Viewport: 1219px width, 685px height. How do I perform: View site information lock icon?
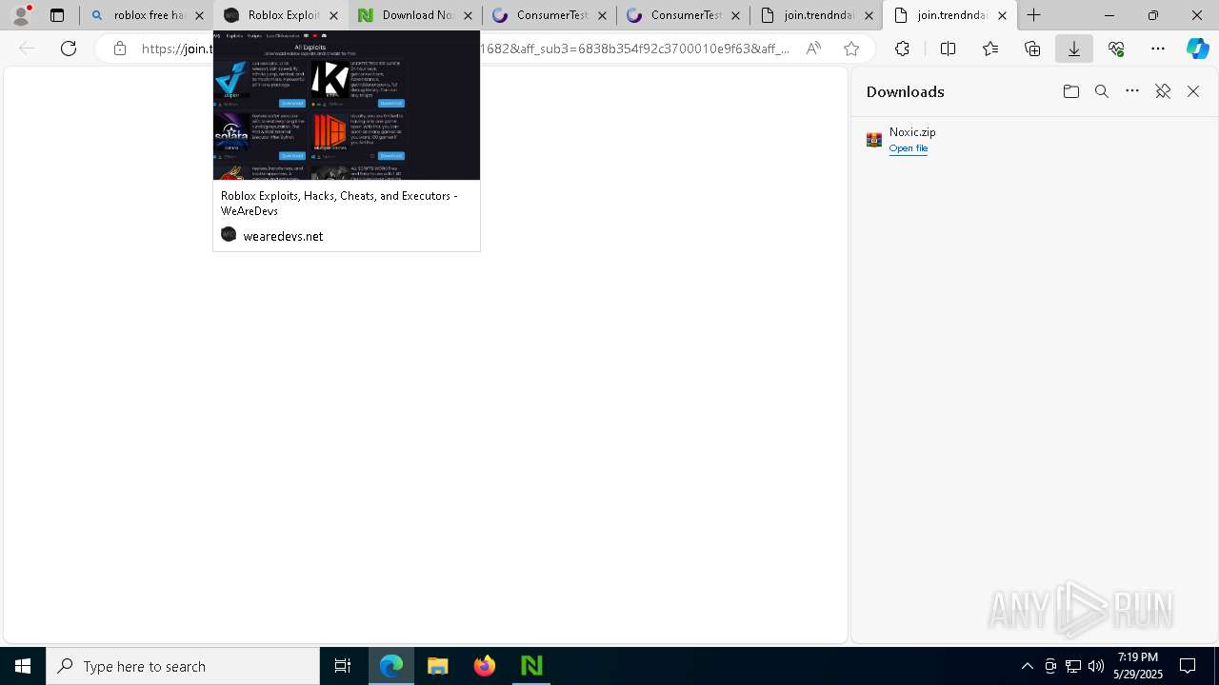coord(119,49)
